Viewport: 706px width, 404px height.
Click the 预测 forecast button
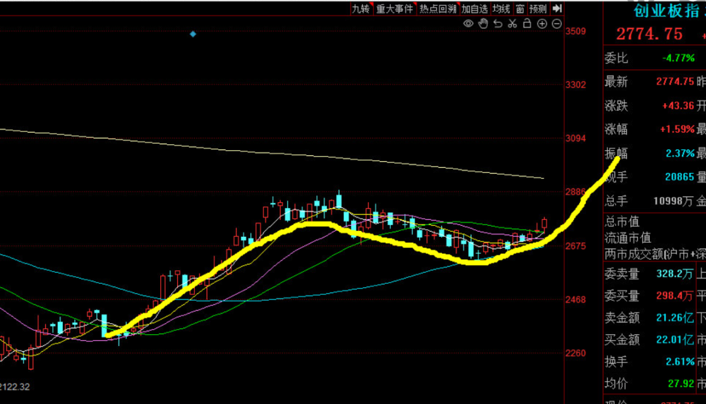click(538, 8)
